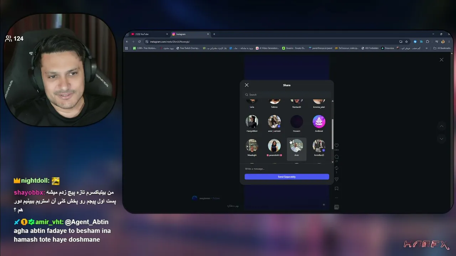The height and width of the screenshot is (256, 456).
Task: Bookmark this page with the star icon
Action: coord(406,42)
